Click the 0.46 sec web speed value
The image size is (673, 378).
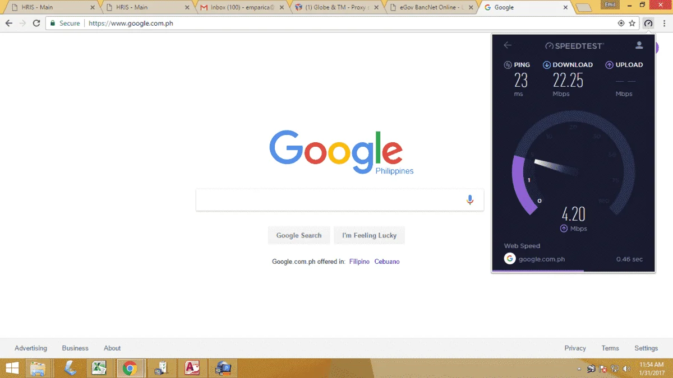click(x=629, y=259)
